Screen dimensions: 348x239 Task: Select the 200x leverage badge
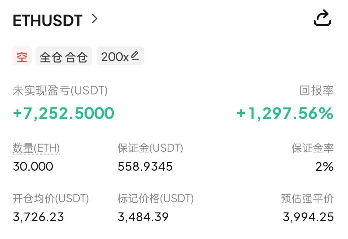click(120, 56)
